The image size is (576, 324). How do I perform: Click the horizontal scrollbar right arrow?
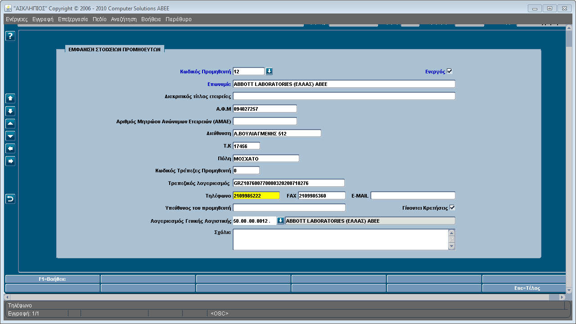(x=562, y=297)
